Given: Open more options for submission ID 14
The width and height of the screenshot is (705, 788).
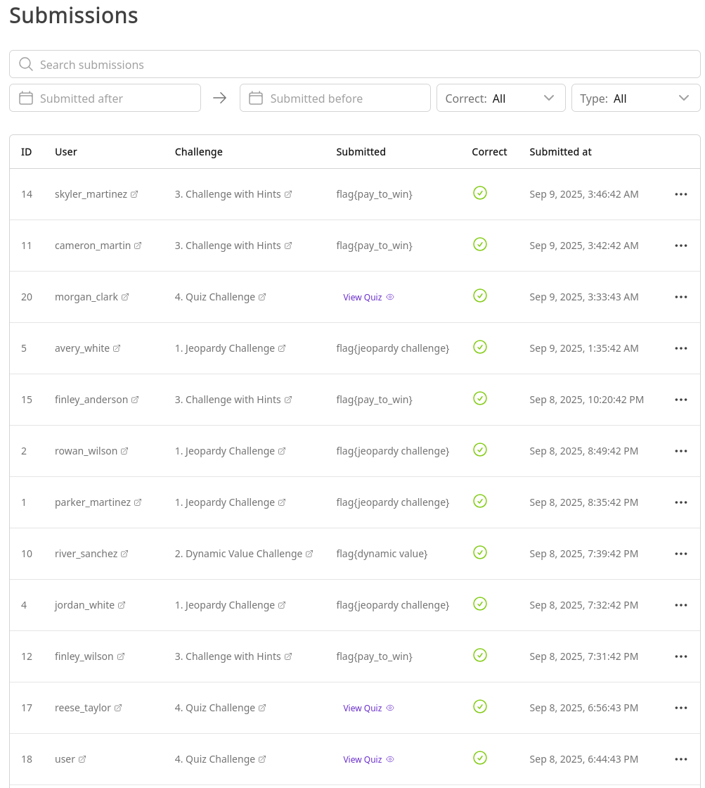Looking at the screenshot, I should 680,194.
